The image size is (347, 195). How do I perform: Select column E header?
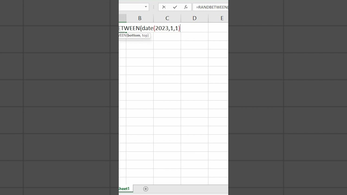click(219, 18)
